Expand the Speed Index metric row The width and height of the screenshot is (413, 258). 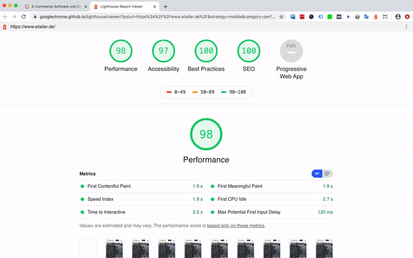coord(141,199)
